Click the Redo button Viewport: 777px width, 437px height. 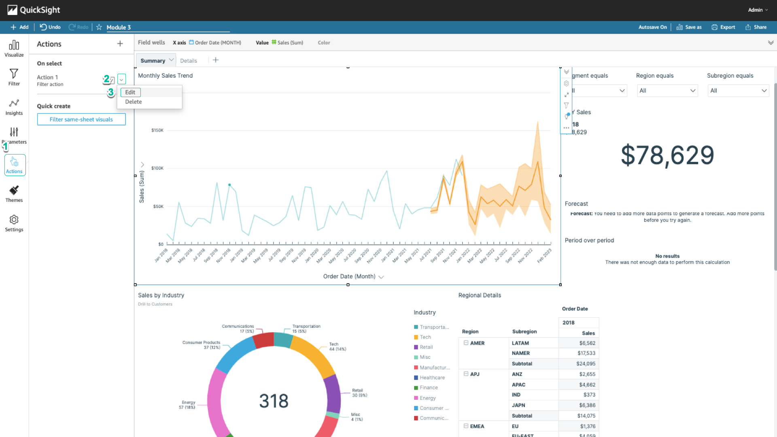tap(79, 27)
